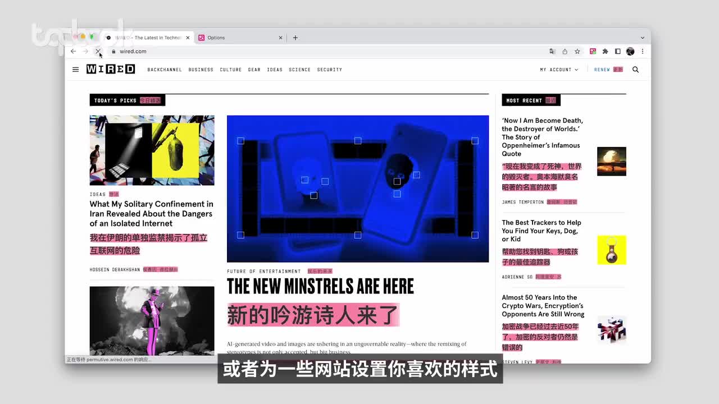Click the share page icon in address bar
Image resolution: width=719 pixels, height=404 pixels.
pos(565,52)
